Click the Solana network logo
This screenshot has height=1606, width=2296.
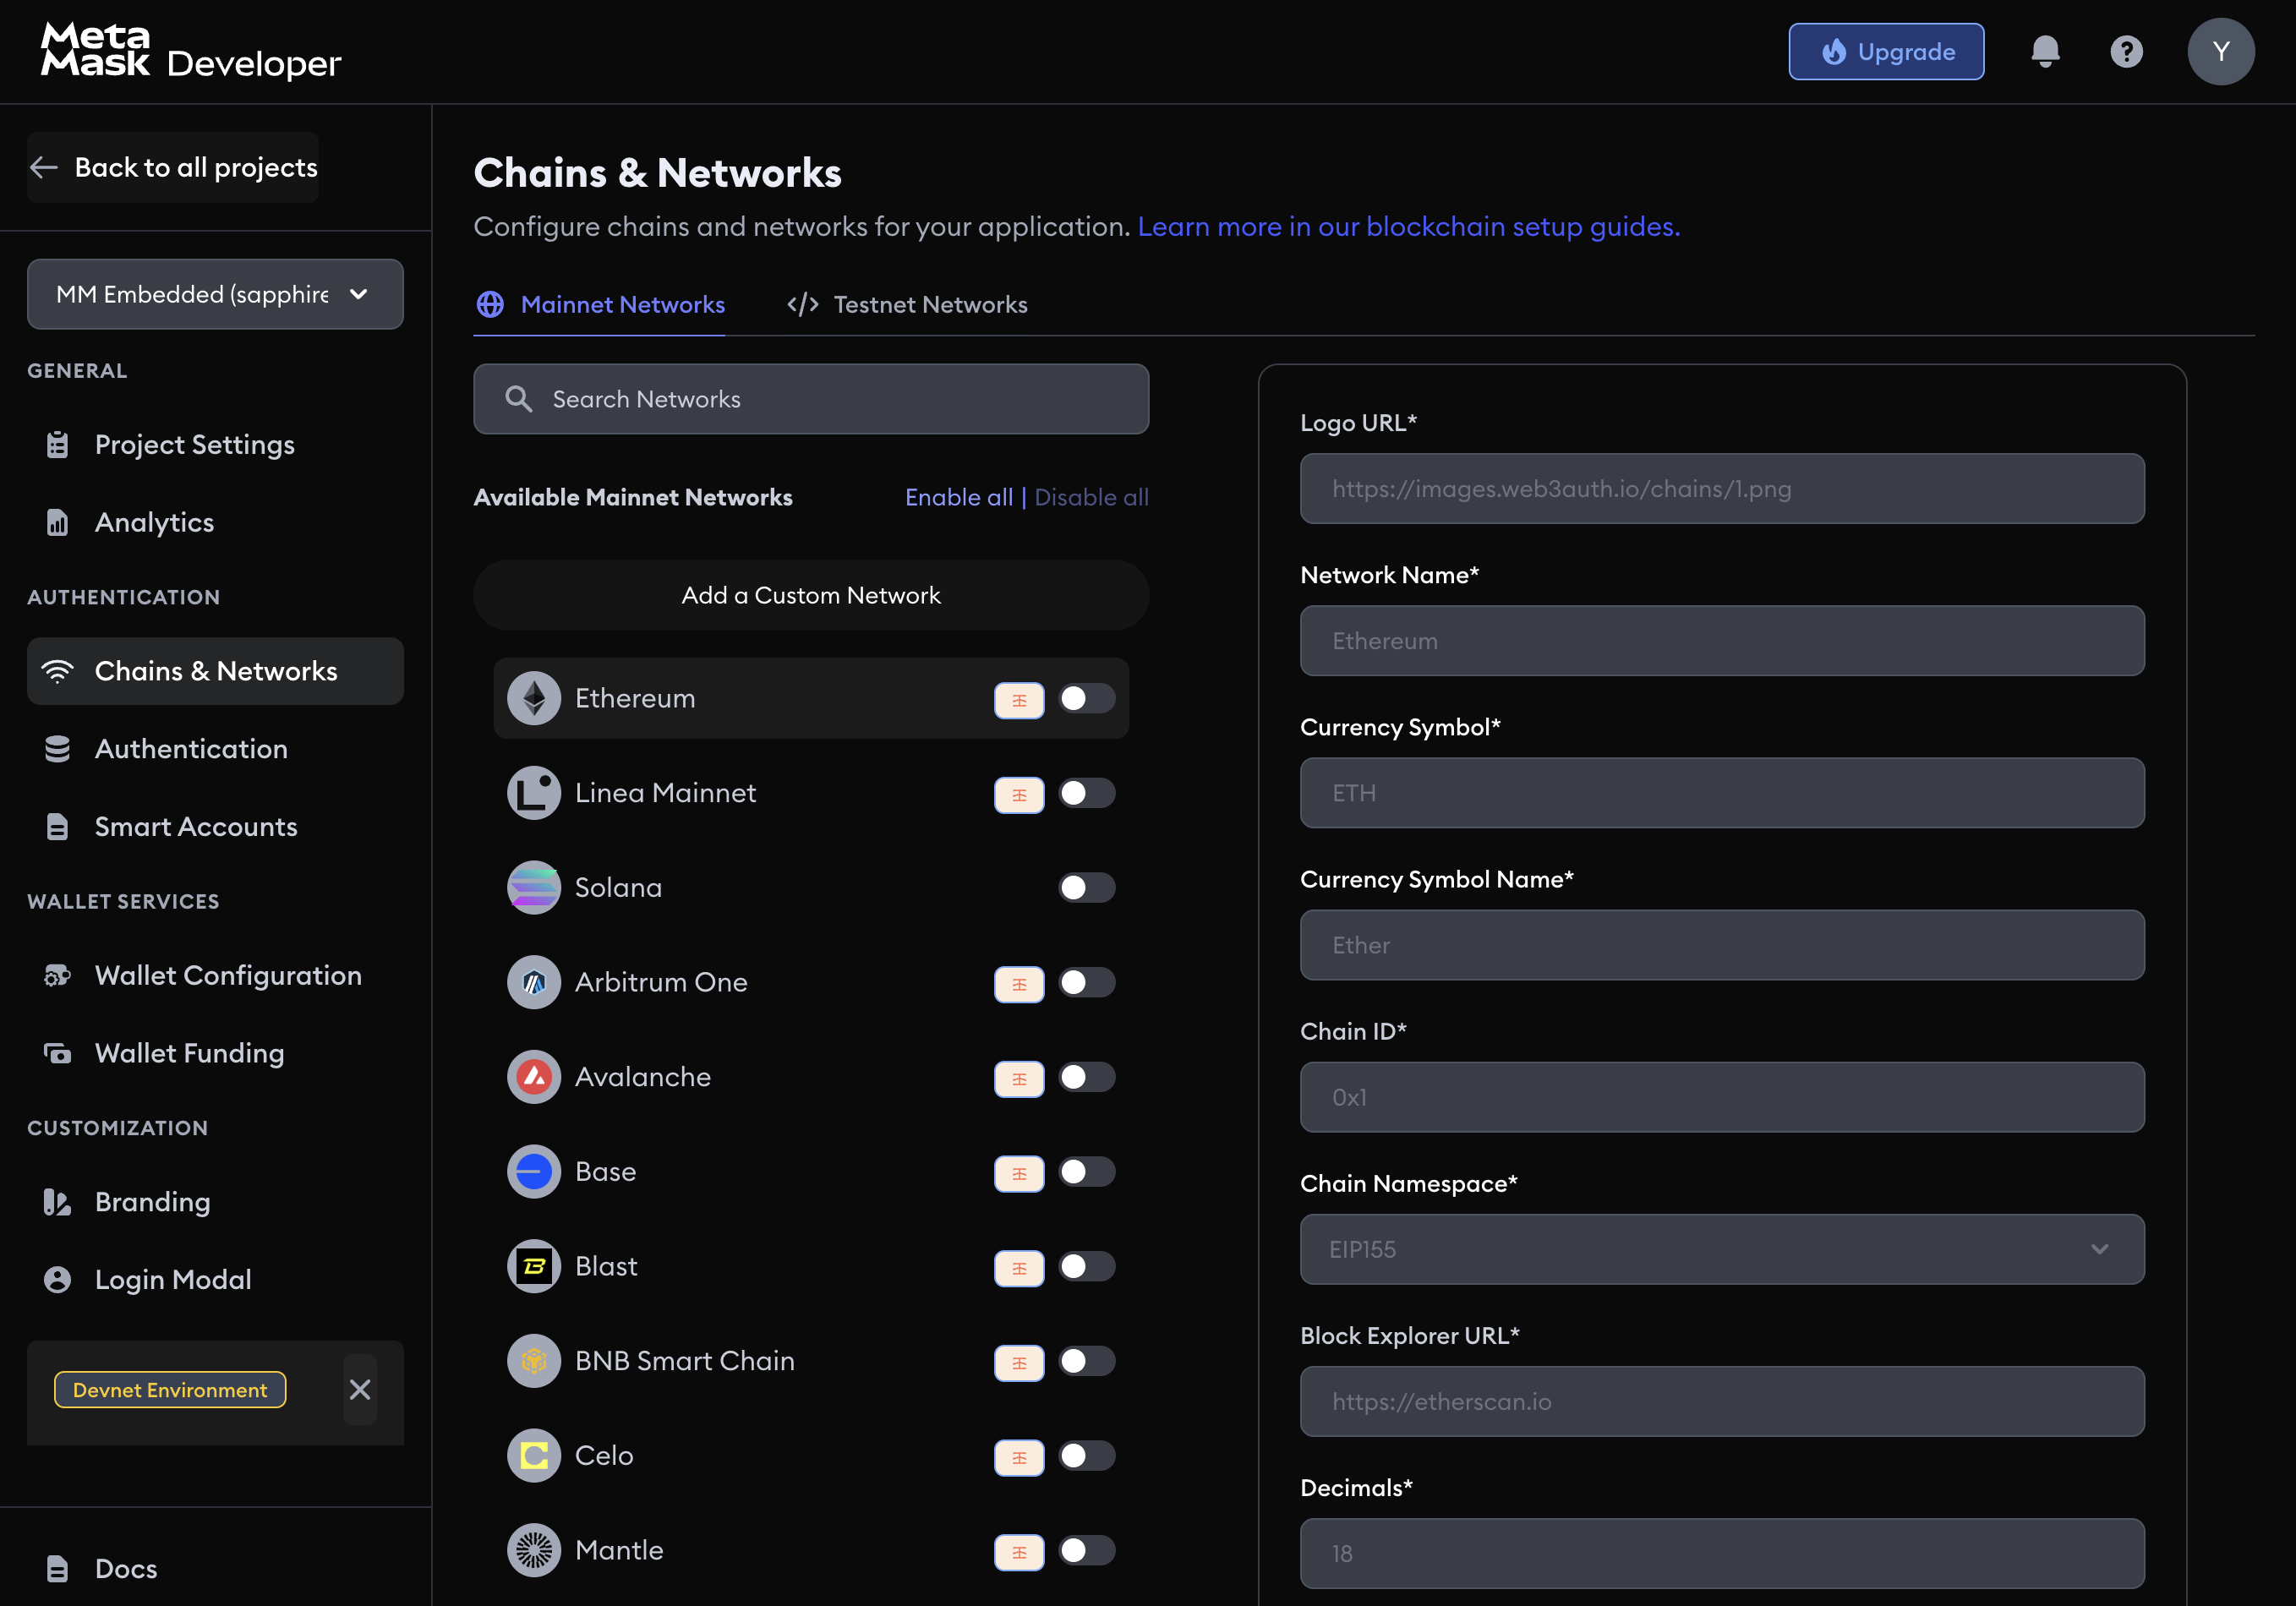(534, 887)
